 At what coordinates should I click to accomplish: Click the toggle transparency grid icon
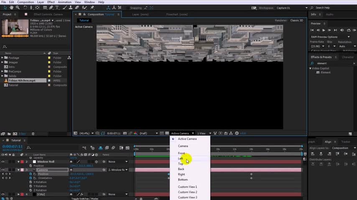coord(167,133)
